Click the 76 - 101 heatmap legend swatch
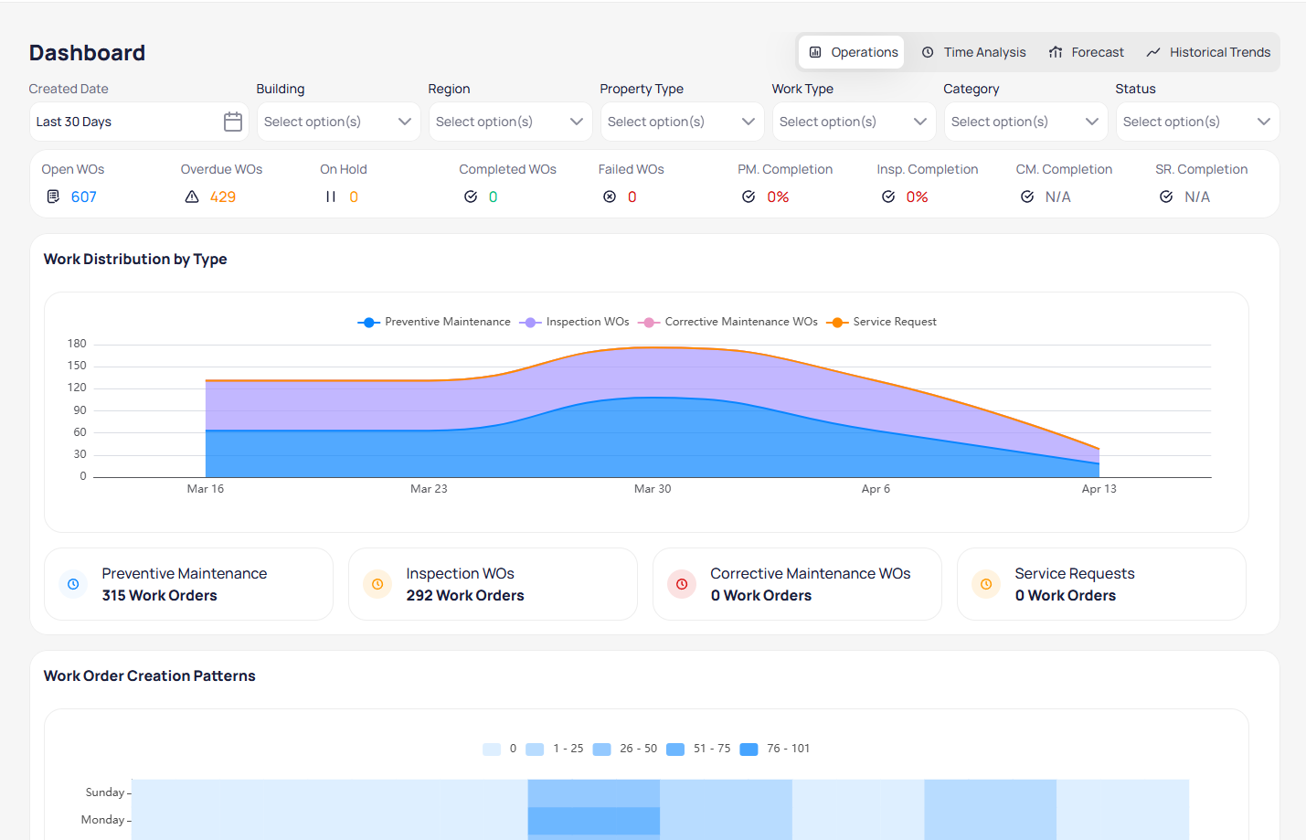The image size is (1306, 840). point(749,749)
